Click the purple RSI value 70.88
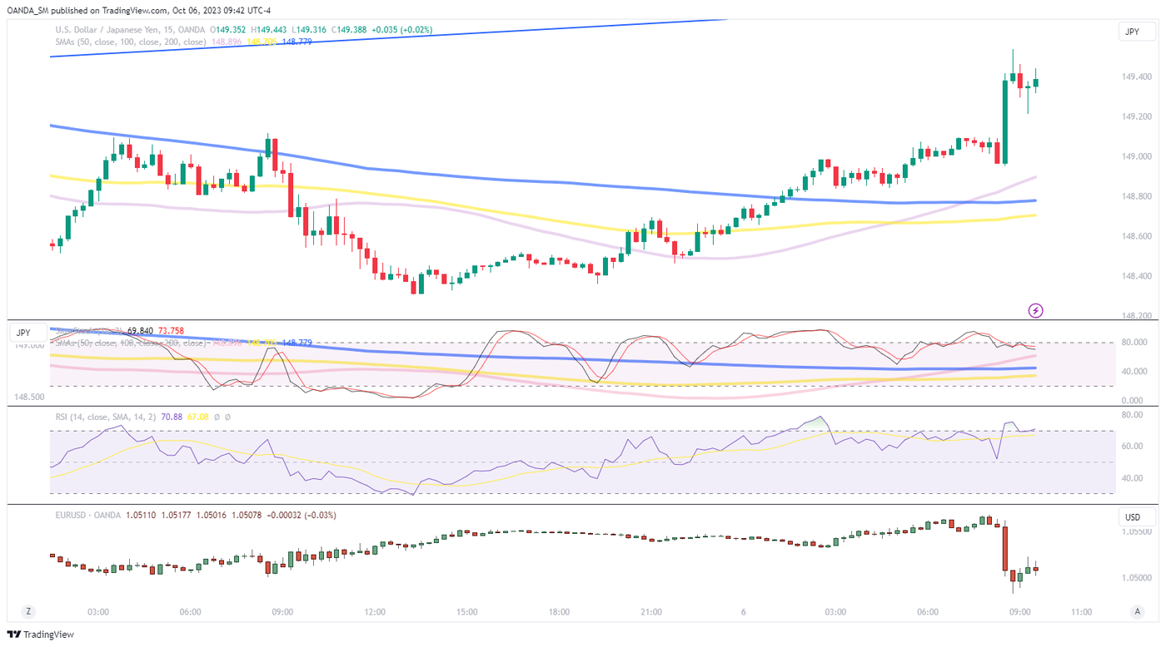The height and width of the screenshot is (647, 1166). coord(172,417)
